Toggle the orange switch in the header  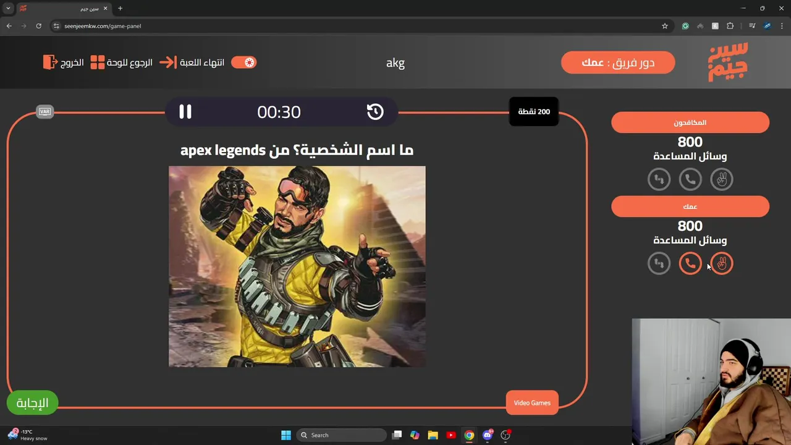point(243,62)
